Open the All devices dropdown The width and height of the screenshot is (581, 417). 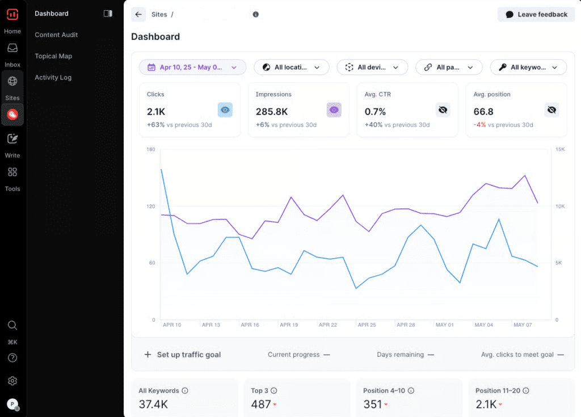(x=372, y=67)
